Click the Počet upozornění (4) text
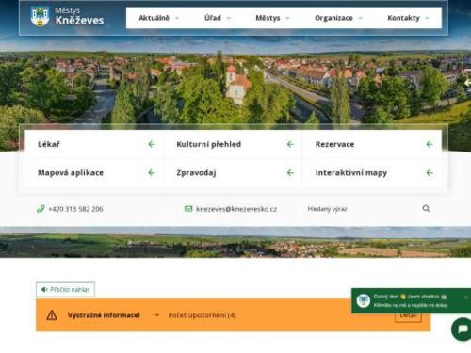The width and height of the screenshot is (471, 353). click(203, 315)
